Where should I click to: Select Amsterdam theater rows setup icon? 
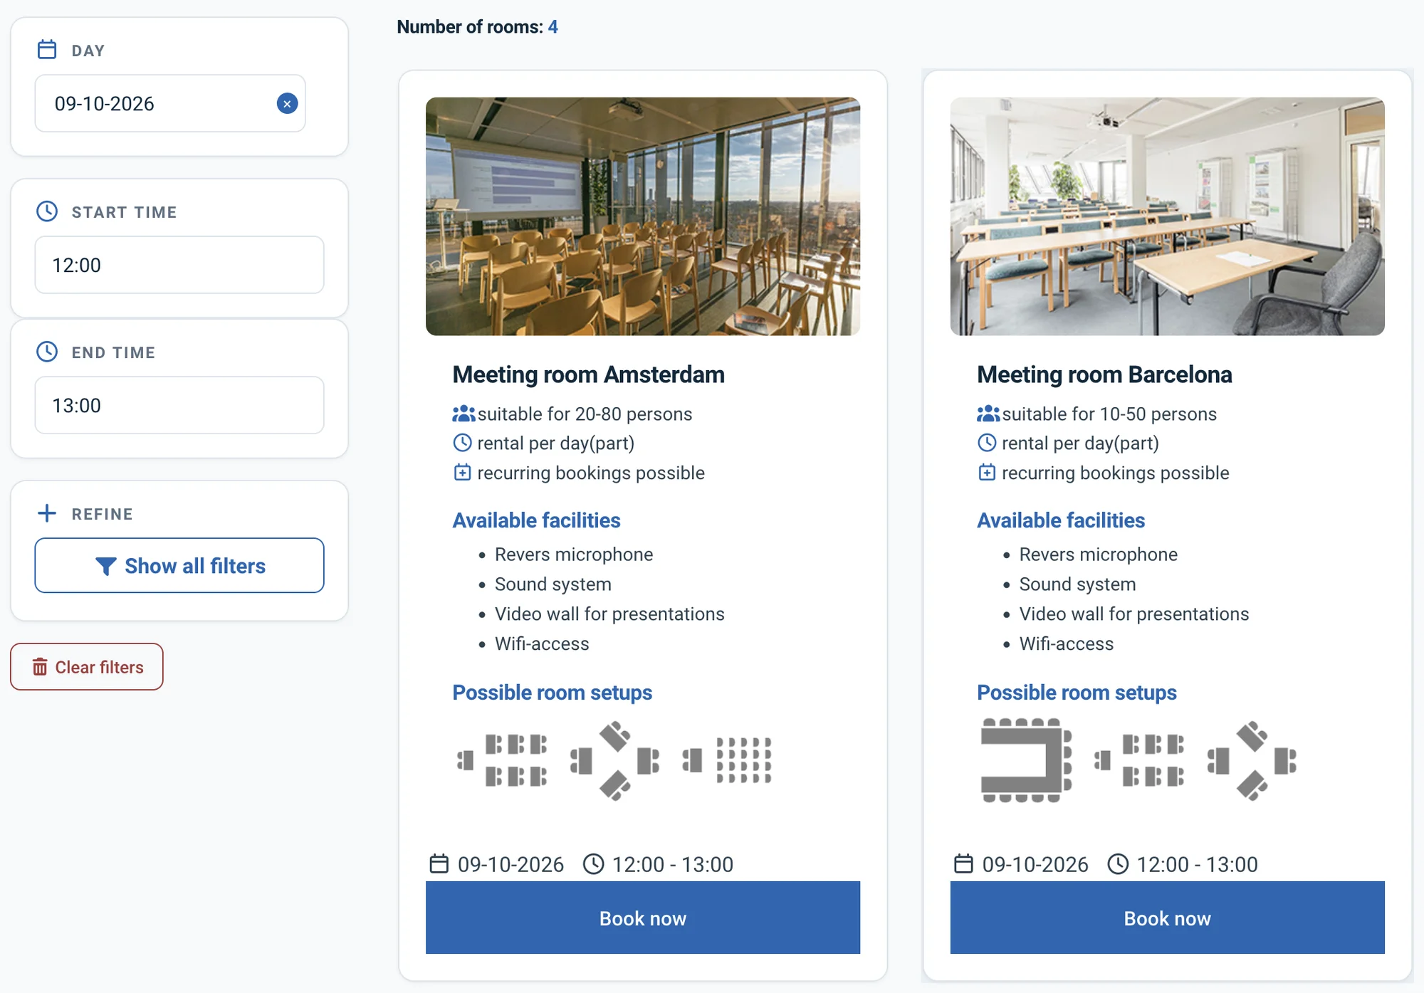click(727, 760)
